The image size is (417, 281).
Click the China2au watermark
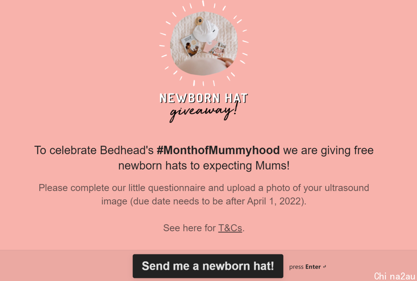tap(394, 276)
